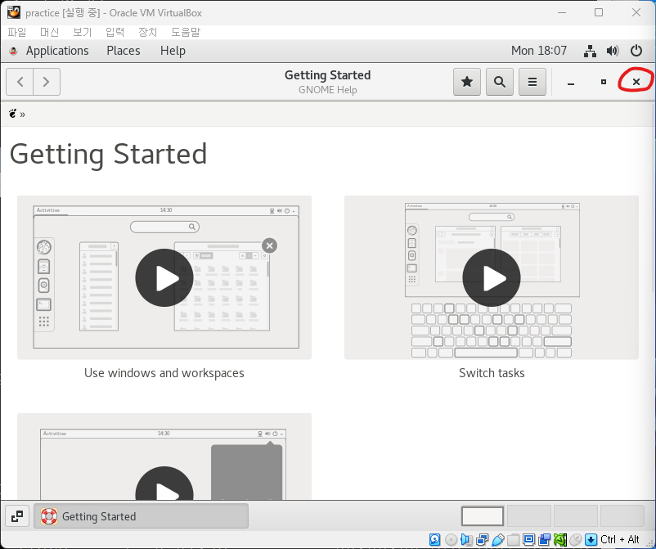Minimize the GNOME Help window

tap(571, 82)
